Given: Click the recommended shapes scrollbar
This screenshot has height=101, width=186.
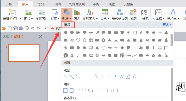Looking at the screenshot, I should point(172,40).
